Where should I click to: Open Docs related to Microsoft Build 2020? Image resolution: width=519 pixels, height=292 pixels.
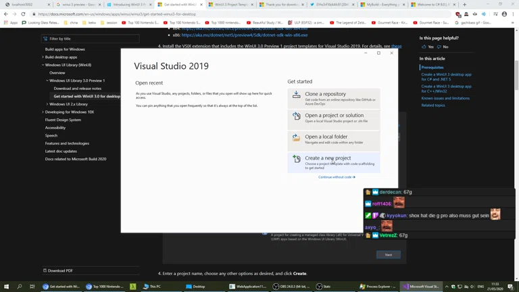[x=76, y=159]
